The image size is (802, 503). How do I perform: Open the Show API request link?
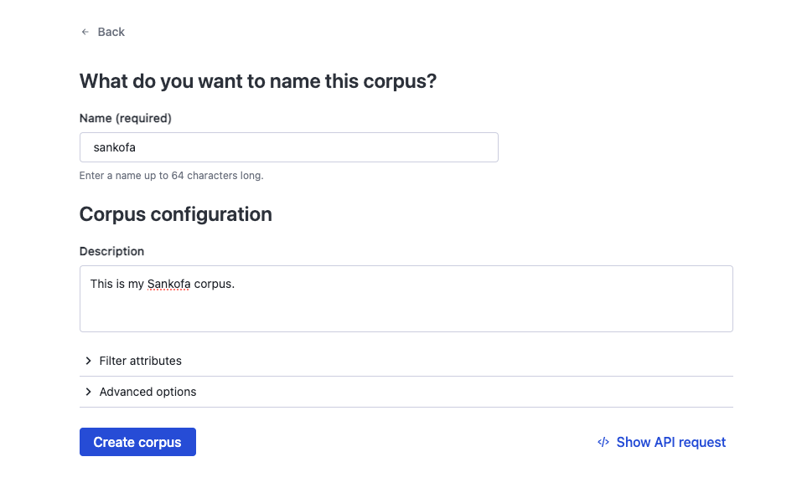pyautogui.click(x=670, y=442)
